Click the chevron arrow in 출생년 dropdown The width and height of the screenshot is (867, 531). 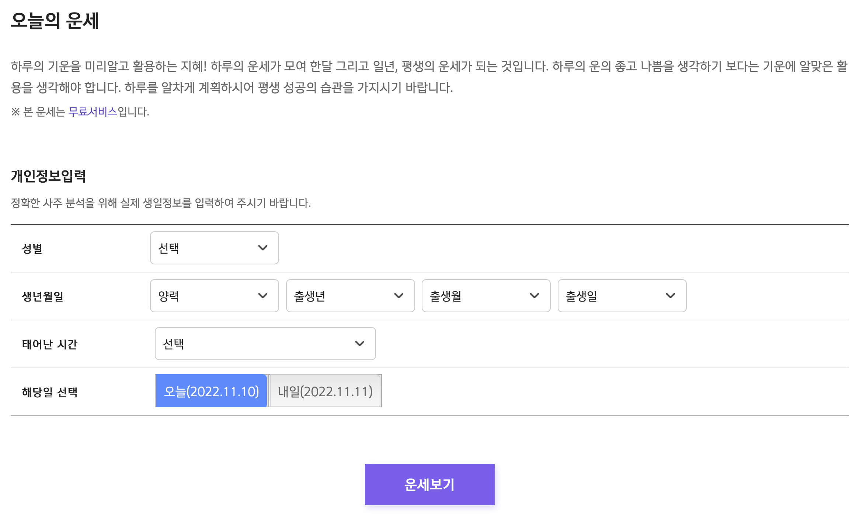[x=398, y=296]
